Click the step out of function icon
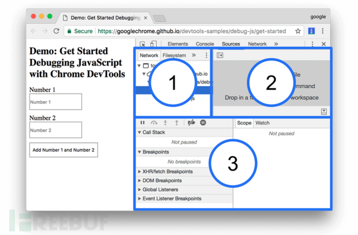The image size is (358, 235). pyautogui.click(x=176, y=123)
